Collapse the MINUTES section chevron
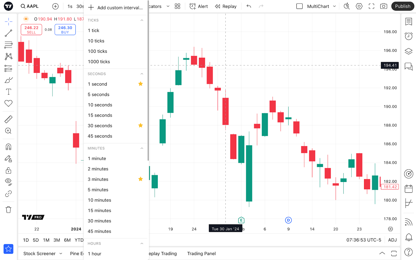 [142, 148]
